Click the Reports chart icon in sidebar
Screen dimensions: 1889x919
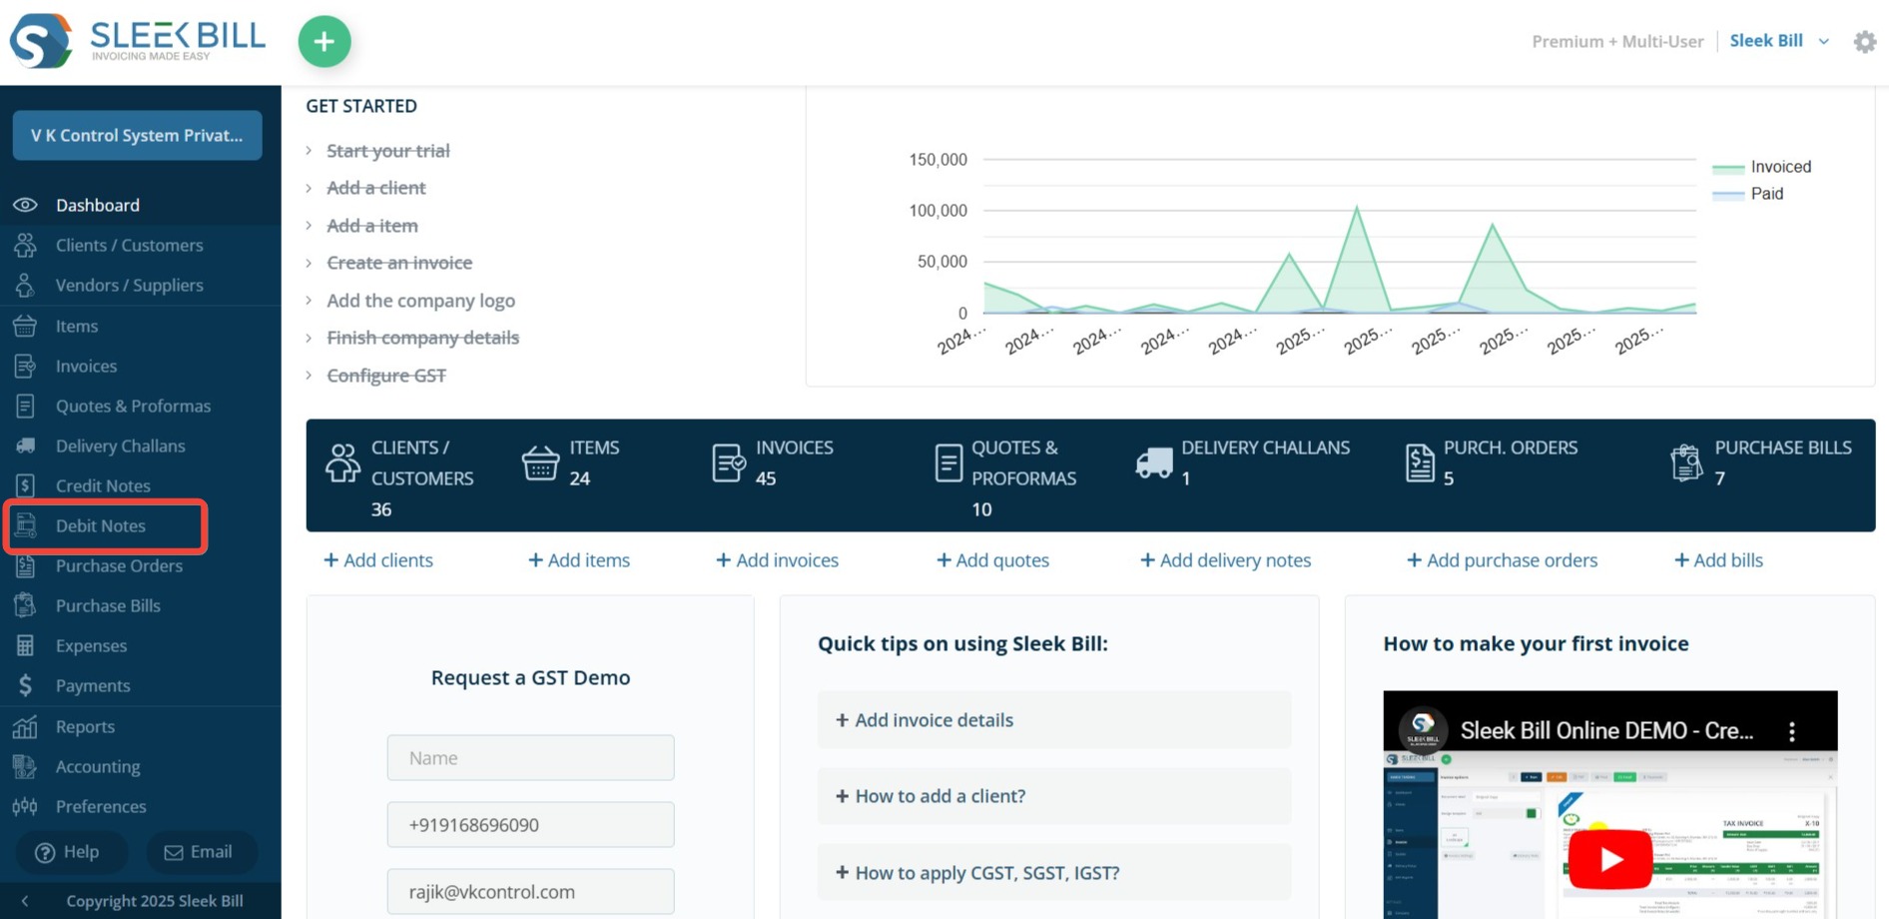coord(25,726)
